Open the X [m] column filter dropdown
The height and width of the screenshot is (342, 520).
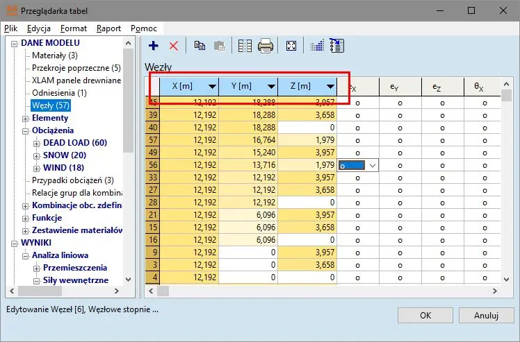point(211,87)
